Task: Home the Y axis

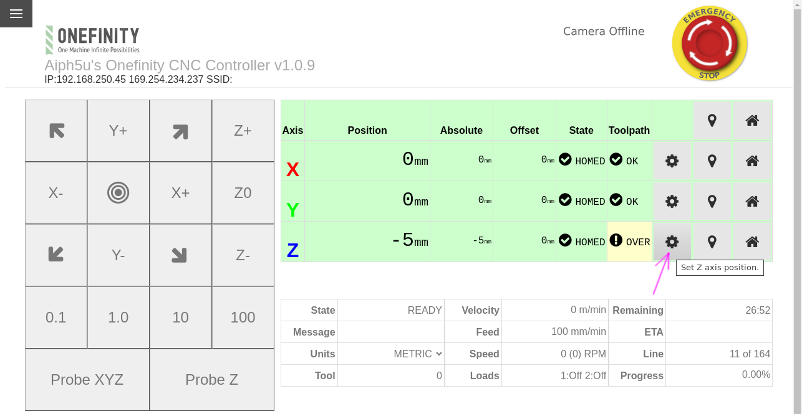Action: (752, 201)
